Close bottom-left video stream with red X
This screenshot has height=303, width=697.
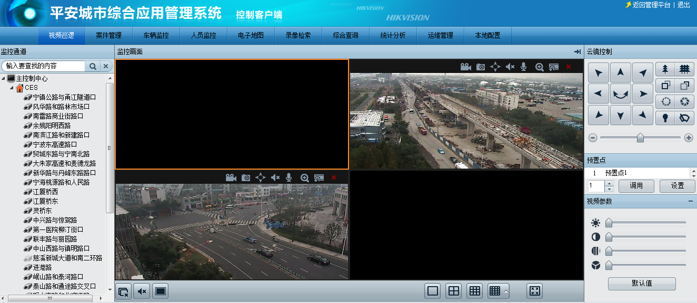point(333,177)
